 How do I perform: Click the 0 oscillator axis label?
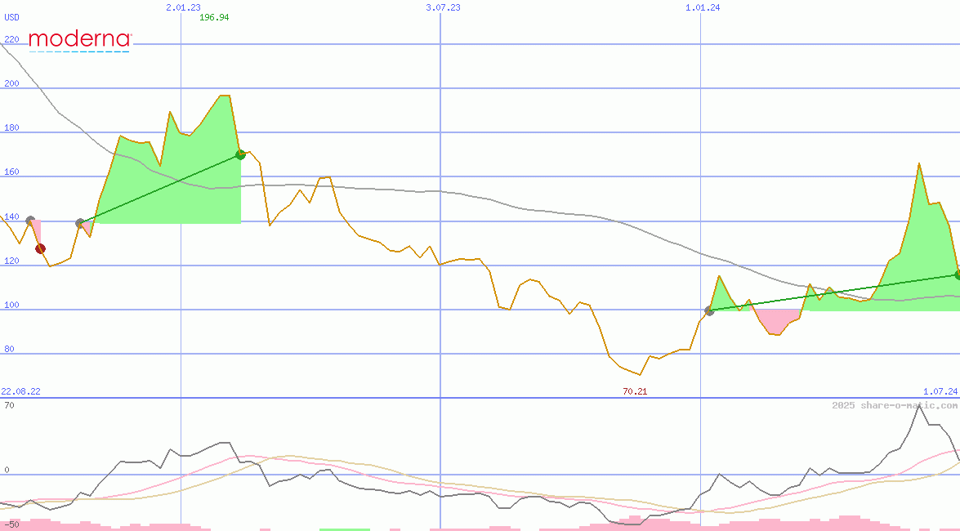point(7,470)
